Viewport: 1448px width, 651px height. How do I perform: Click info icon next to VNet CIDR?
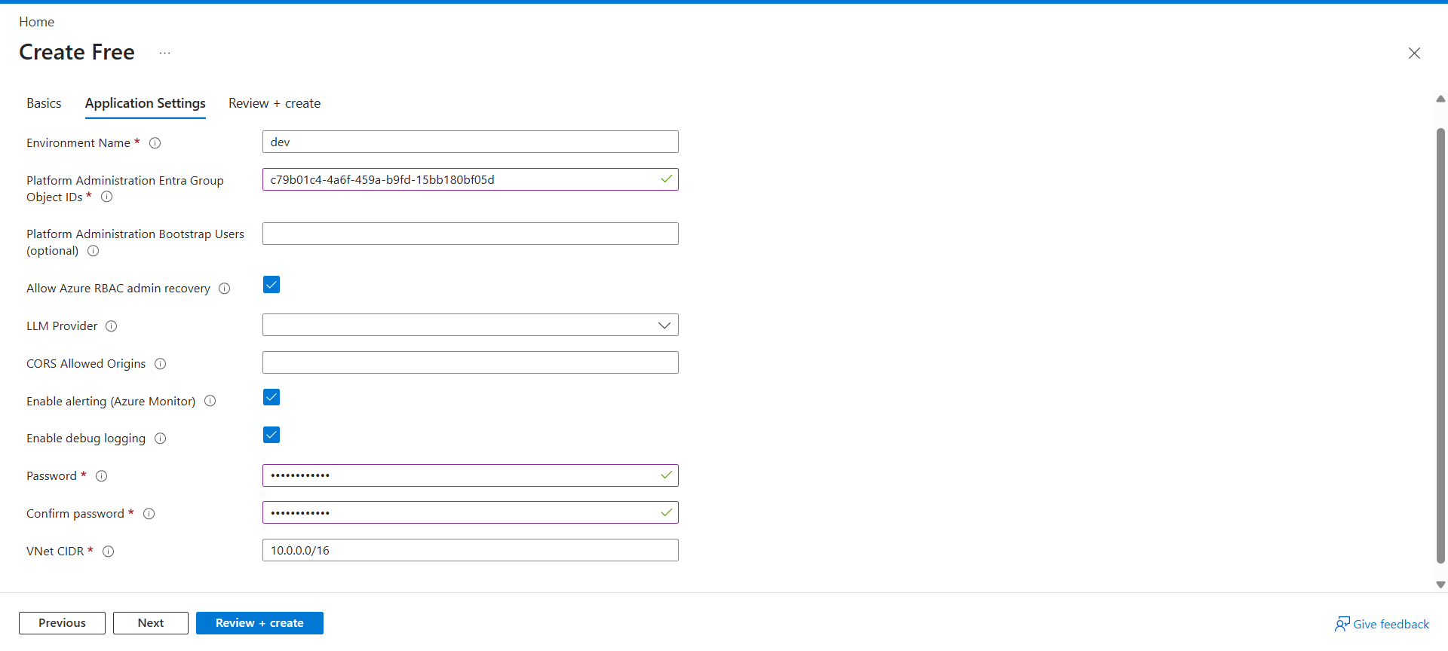point(108,552)
